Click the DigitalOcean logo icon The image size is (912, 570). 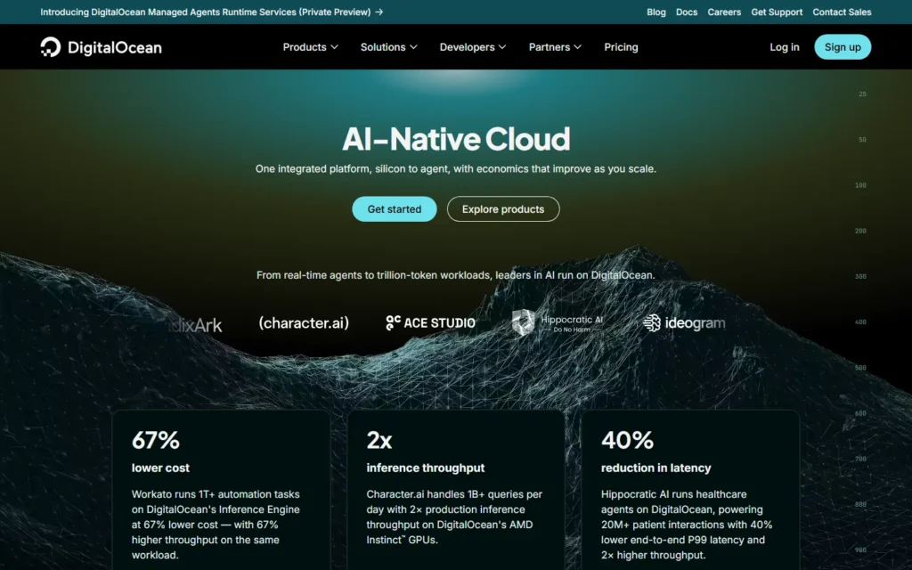[51, 47]
